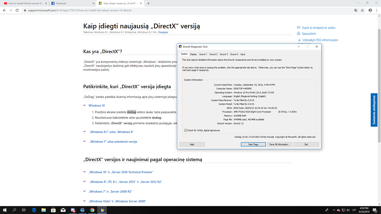The height and width of the screenshot is (214, 381).
Task: Click the DirectX Diagnostic Tool title icon
Action: click(x=180, y=47)
